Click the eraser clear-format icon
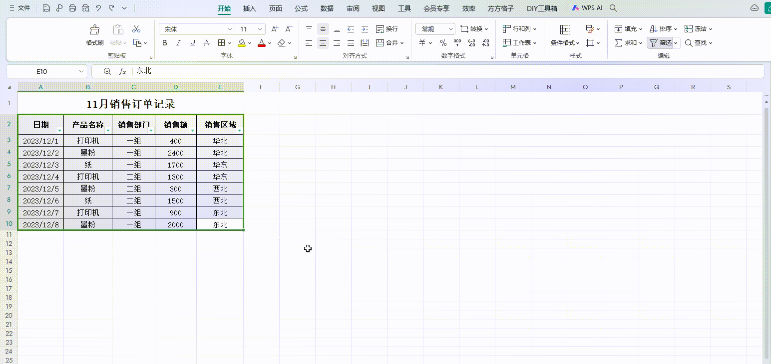 point(282,43)
